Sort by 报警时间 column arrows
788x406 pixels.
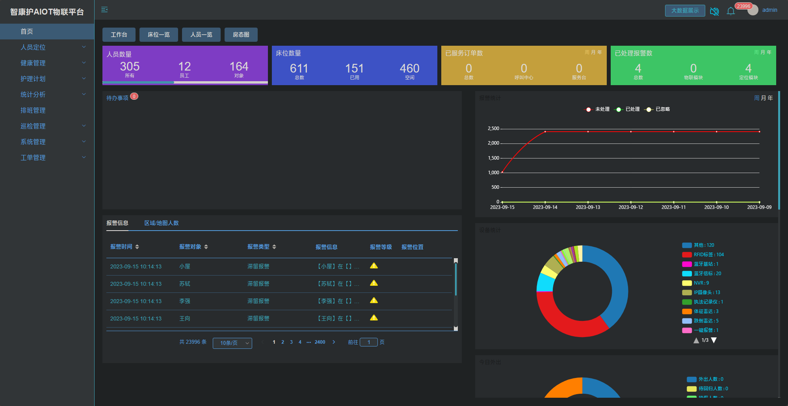[137, 247]
